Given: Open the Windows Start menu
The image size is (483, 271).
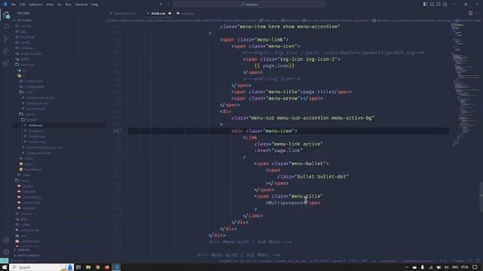Looking at the screenshot, I should click(5, 267).
